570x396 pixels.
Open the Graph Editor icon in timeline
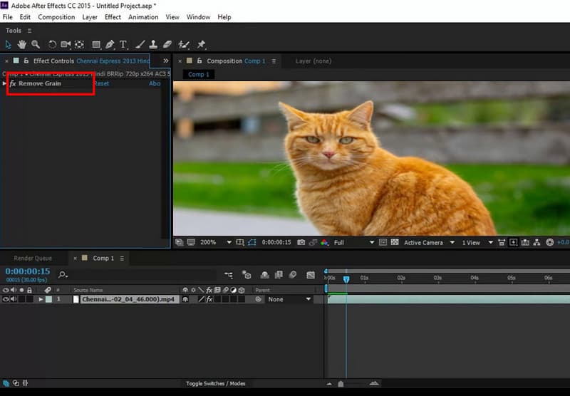coord(311,275)
